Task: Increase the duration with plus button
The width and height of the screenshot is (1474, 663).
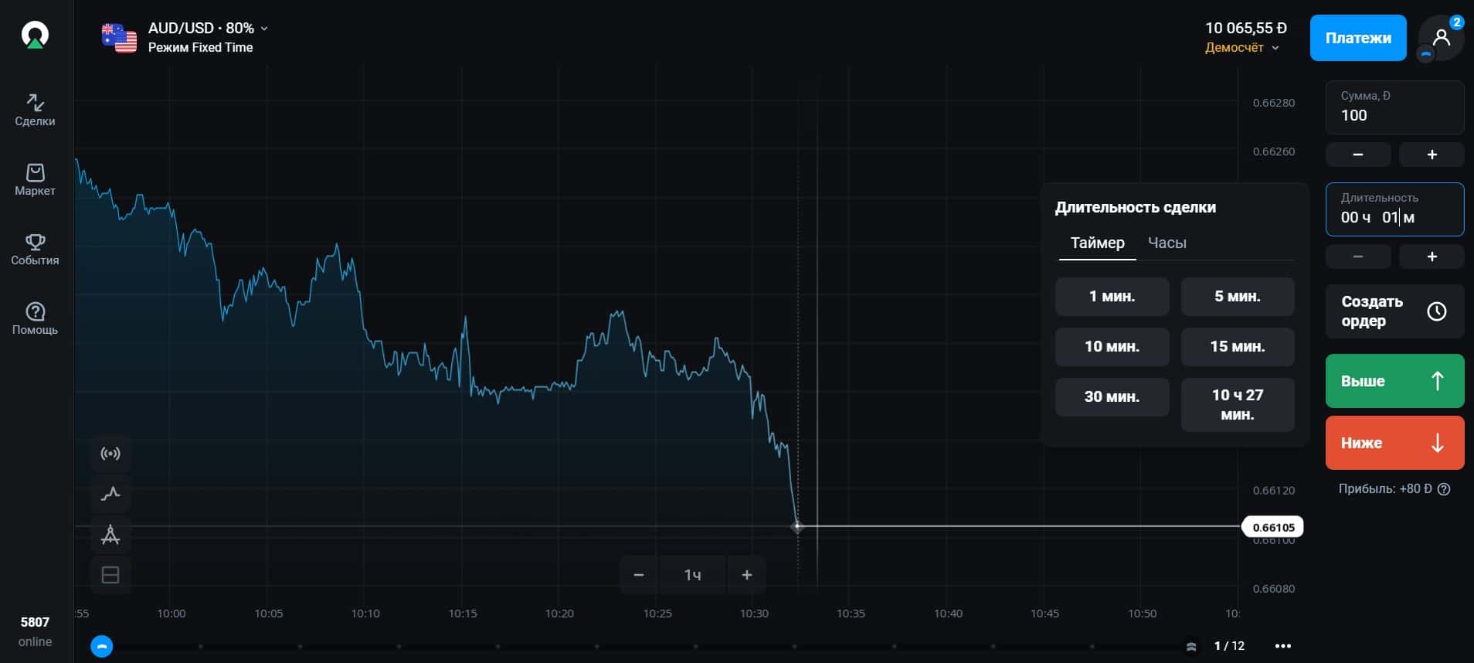Action: (1432, 257)
